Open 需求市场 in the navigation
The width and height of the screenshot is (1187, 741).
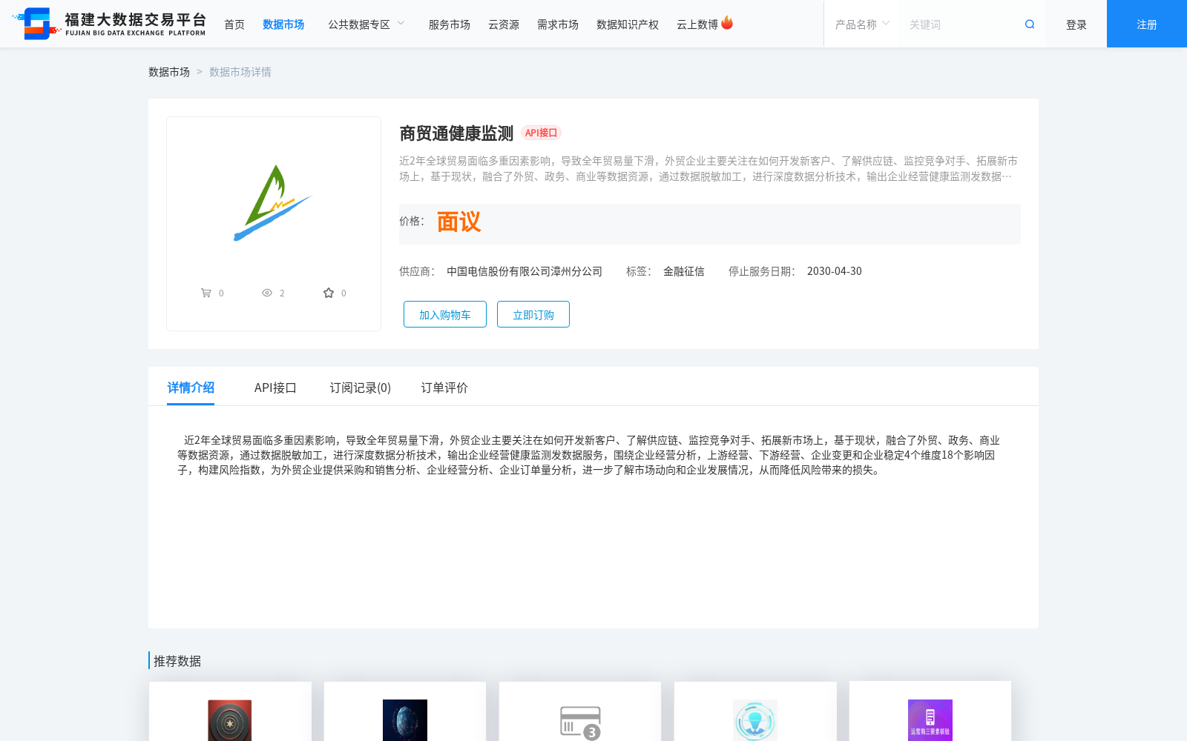click(x=558, y=24)
